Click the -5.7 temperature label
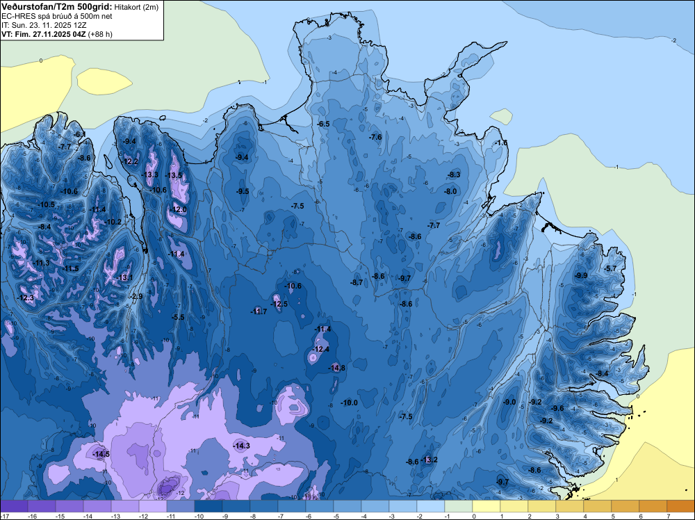 click(x=610, y=268)
